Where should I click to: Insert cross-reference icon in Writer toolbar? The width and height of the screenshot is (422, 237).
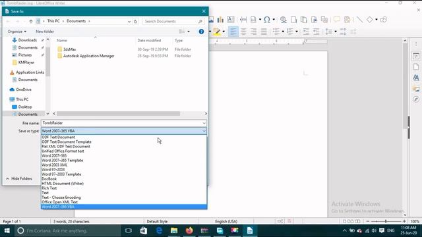click(324, 19)
